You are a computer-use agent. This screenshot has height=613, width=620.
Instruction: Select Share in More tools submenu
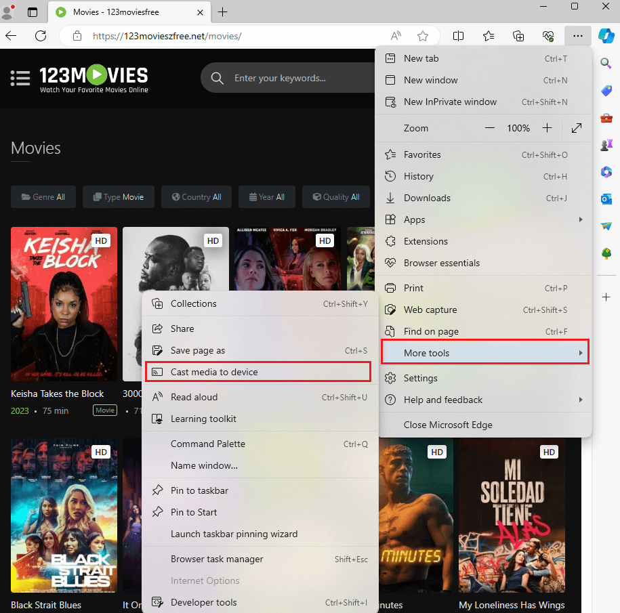click(x=260, y=329)
